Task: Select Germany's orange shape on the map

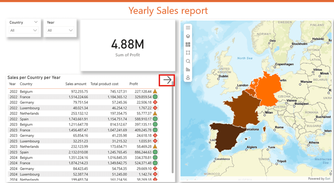Action: [x=268, y=89]
